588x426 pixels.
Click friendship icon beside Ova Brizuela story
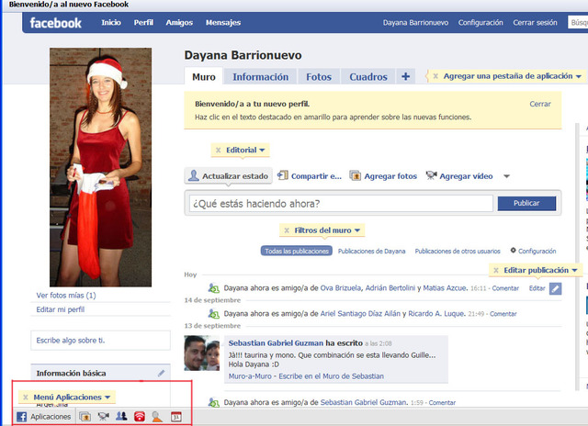214,288
